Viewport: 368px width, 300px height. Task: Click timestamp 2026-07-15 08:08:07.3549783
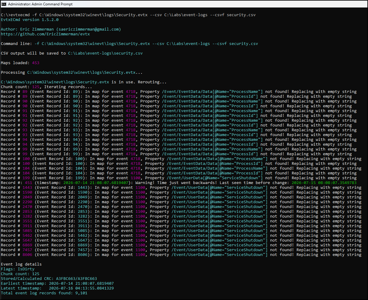(324, 183)
